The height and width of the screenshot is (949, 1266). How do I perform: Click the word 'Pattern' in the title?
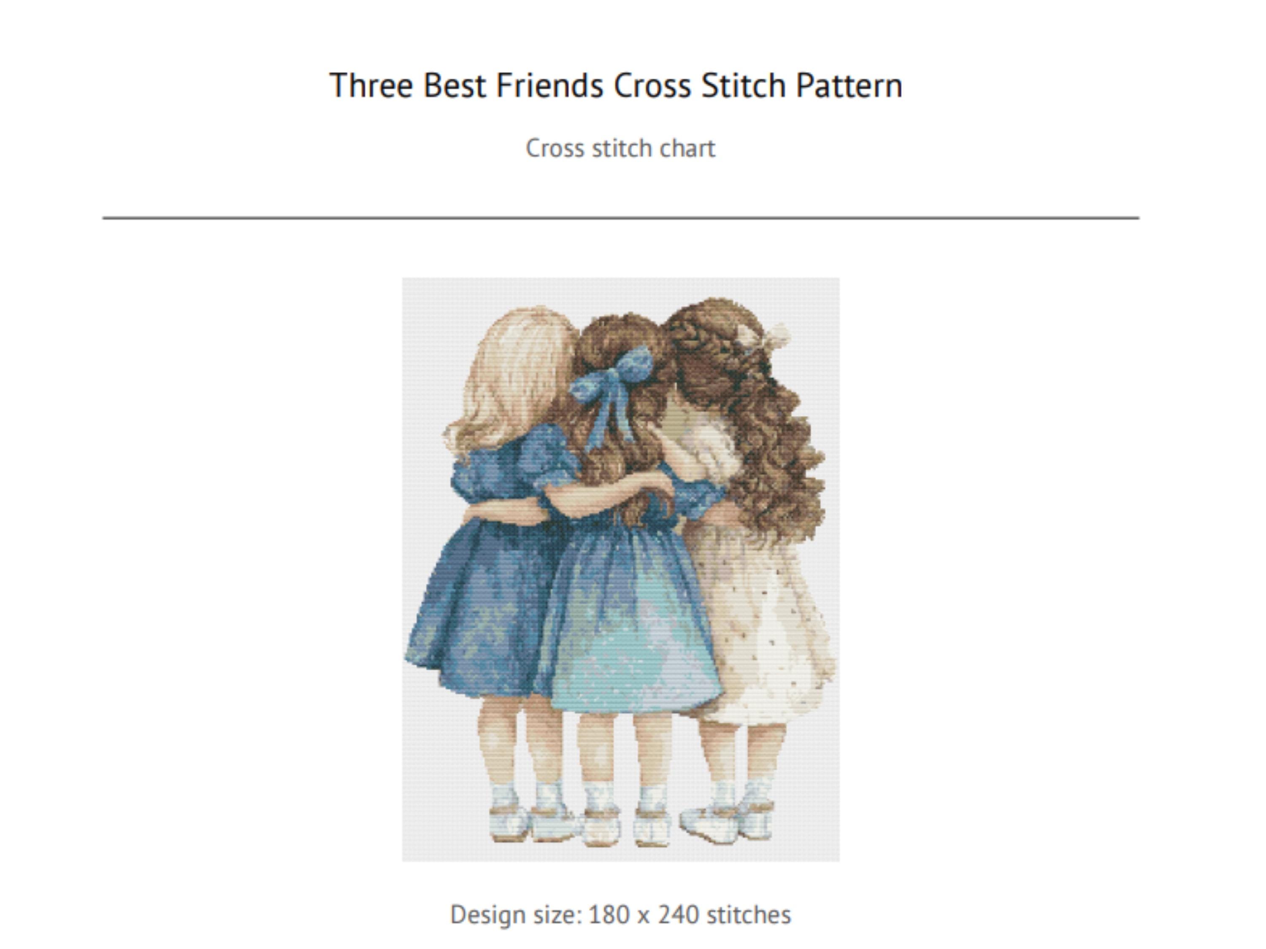click(x=849, y=86)
